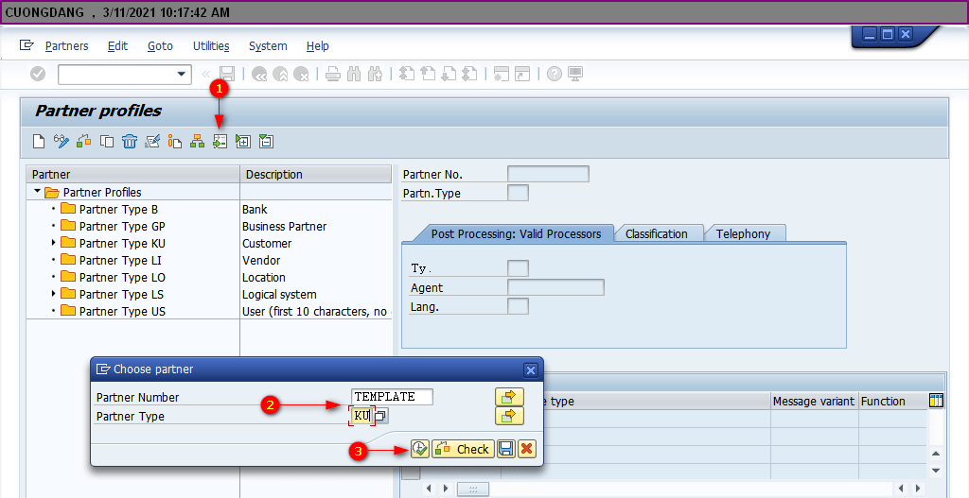Click the Copy partner profile icon
Viewport: 969px width, 498px height.
107,142
